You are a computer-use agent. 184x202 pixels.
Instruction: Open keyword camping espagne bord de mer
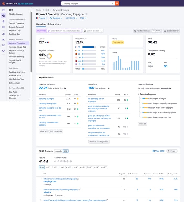[50, 109]
